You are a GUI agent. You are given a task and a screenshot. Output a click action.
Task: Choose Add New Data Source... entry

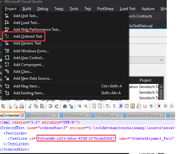point(66,78)
